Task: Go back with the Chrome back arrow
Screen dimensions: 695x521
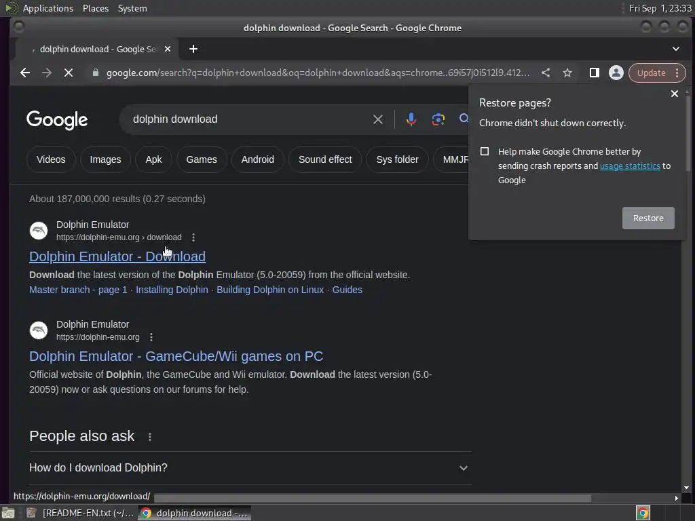Action: coord(25,73)
